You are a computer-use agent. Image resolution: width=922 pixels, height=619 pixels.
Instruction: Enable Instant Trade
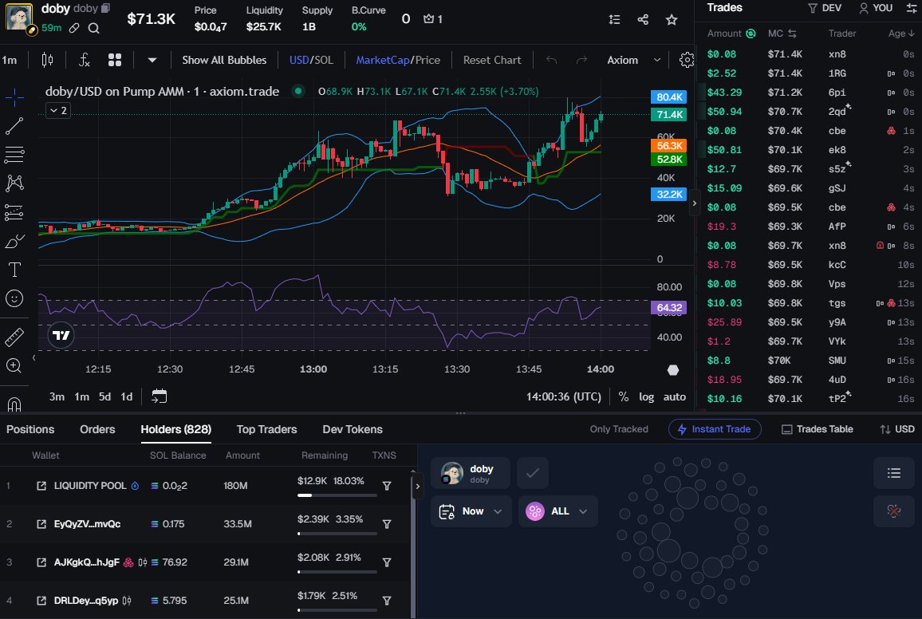[715, 429]
